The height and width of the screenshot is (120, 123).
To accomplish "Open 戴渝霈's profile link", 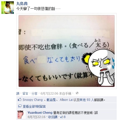I will pos(51,100).
